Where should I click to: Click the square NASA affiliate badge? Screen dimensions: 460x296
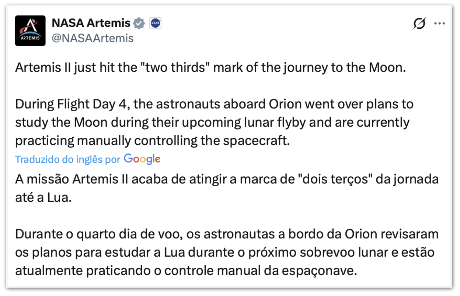point(155,23)
